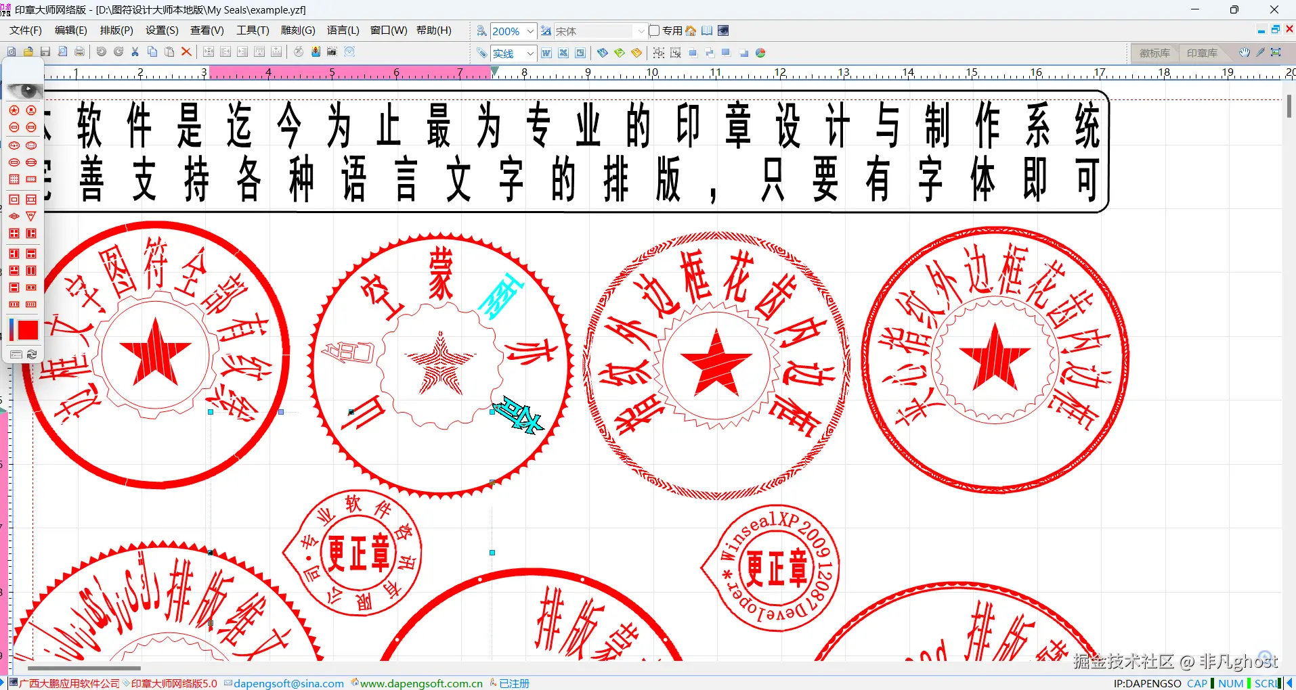This screenshot has height=690, width=1296.
Task: Enable the 专用 checkbox
Action: pos(654,31)
